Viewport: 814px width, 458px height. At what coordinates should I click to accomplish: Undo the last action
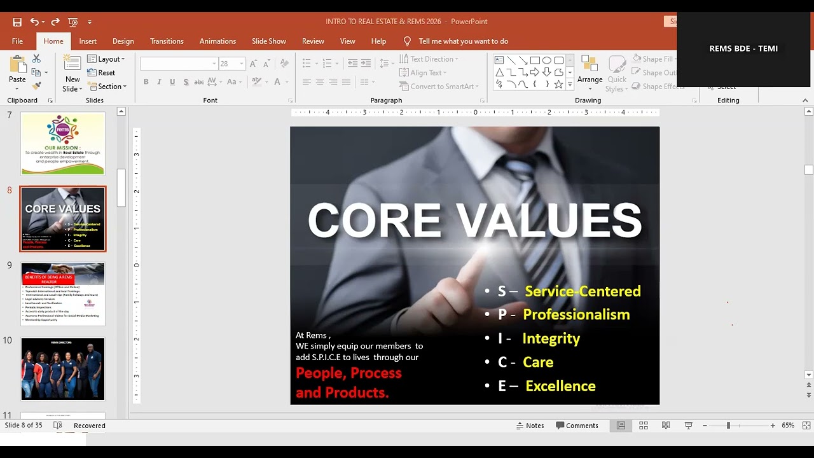tap(34, 22)
